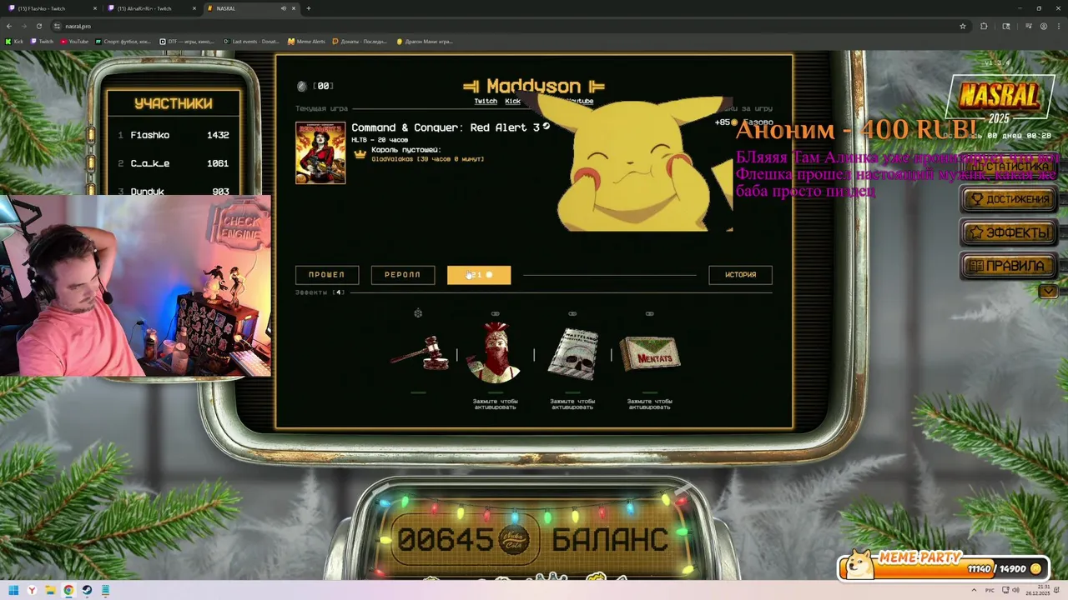Open the ЭФФЕКТЫ menu item
The width and height of the screenshot is (1068, 600).
1010,232
